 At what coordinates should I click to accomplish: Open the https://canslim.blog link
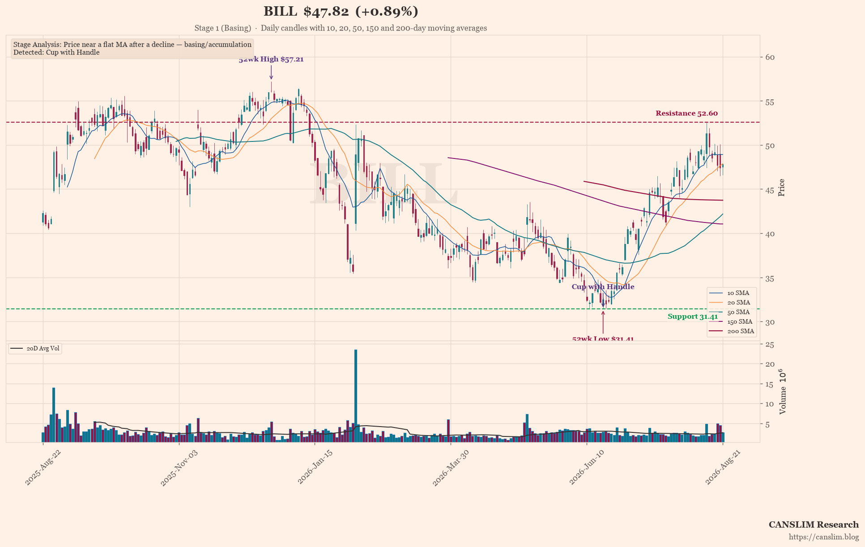tap(824, 537)
